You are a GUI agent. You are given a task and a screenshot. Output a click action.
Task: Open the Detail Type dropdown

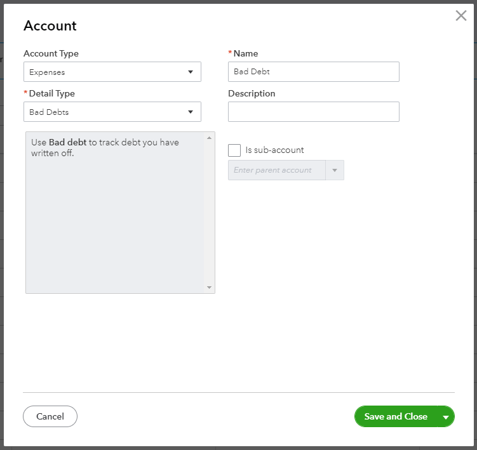(x=112, y=112)
